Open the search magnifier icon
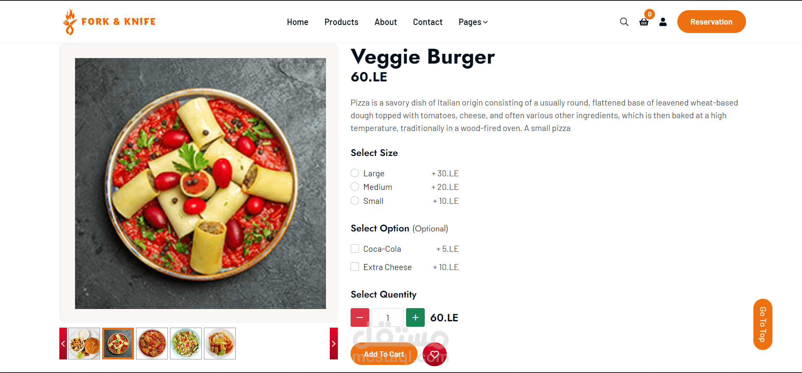Image resolution: width=802 pixels, height=373 pixels. 624,22
